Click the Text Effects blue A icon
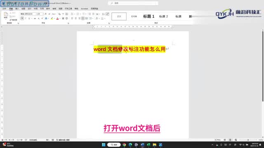This screenshot has height=148, width=264. [46, 18]
